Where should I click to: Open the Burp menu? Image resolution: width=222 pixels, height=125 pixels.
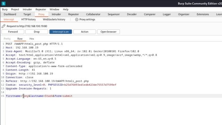[5, 9]
